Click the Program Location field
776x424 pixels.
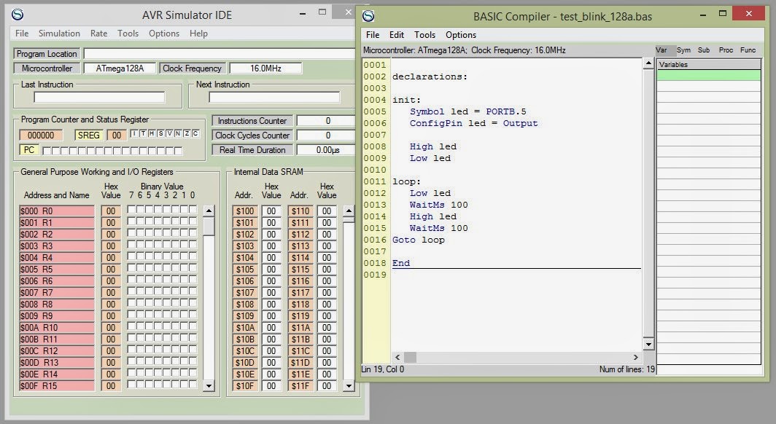tap(220, 53)
